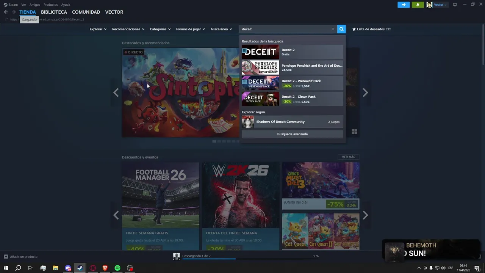The width and height of the screenshot is (485, 273).
Task: Open the Amigos menu
Action: tap(35, 5)
